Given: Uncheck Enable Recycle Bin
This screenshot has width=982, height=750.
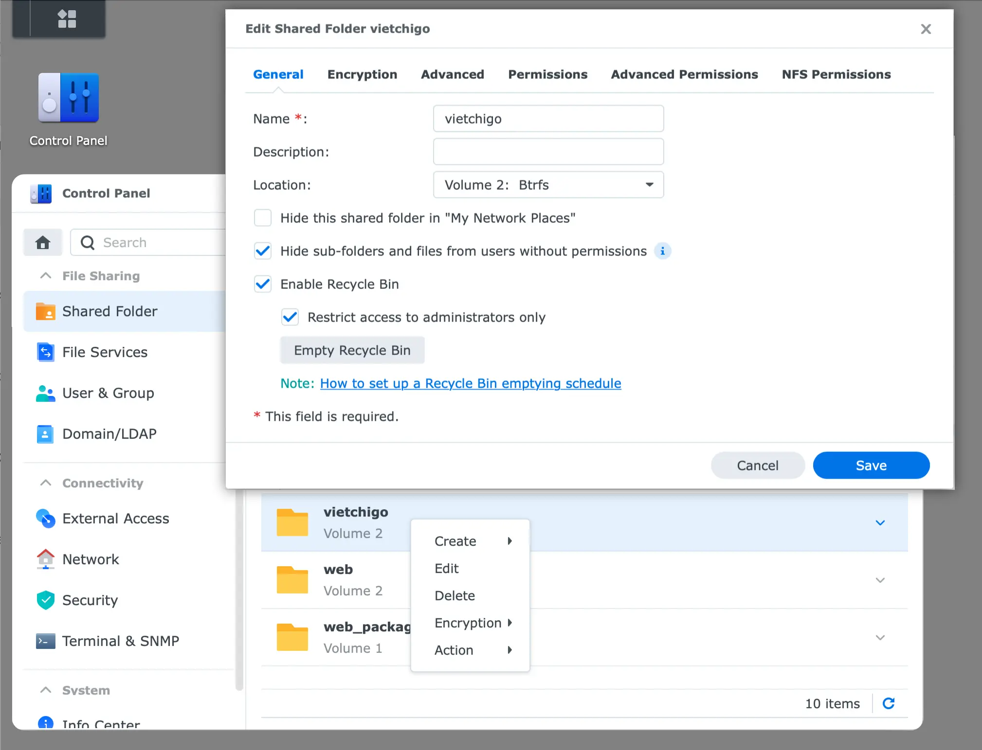Looking at the screenshot, I should (x=263, y=284).
